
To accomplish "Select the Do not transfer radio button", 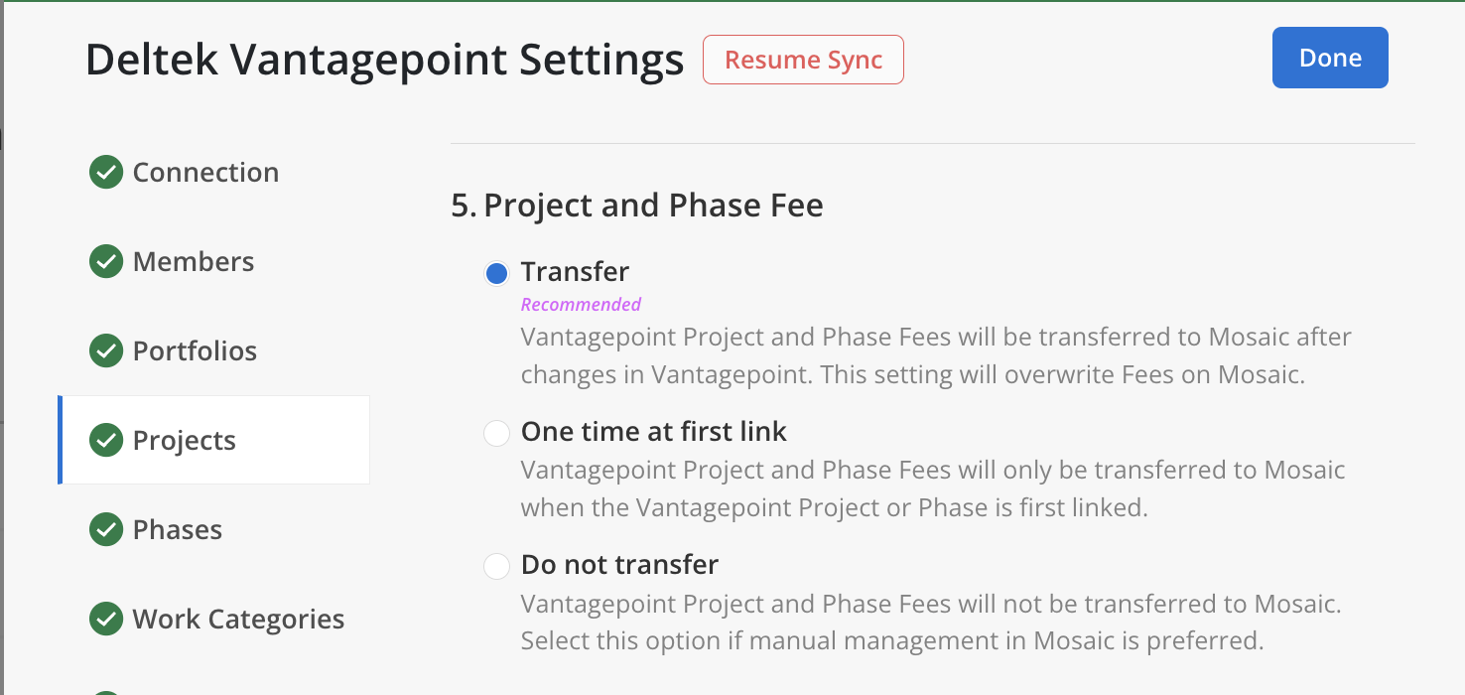I will pos(496,566).
